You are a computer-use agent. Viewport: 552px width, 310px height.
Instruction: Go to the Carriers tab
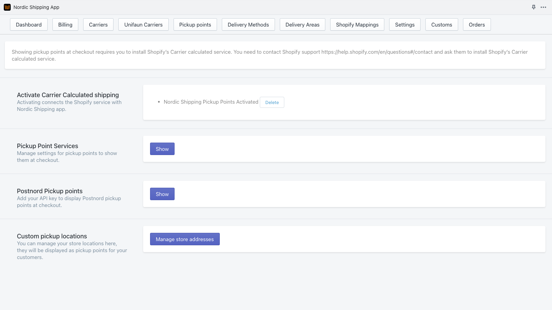(x=98, y=24)
